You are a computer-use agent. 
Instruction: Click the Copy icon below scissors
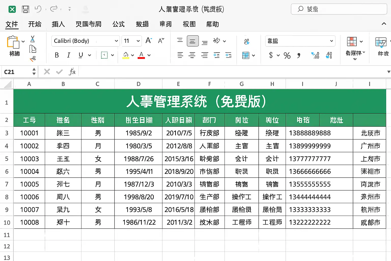click(x=33, y=49)
